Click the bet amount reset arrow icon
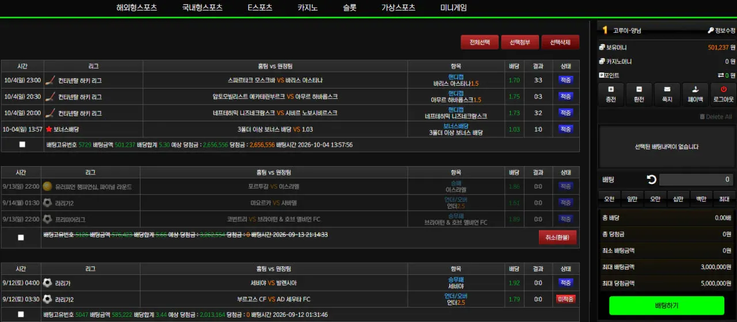 pyautogui.click(x=651, y=180)
